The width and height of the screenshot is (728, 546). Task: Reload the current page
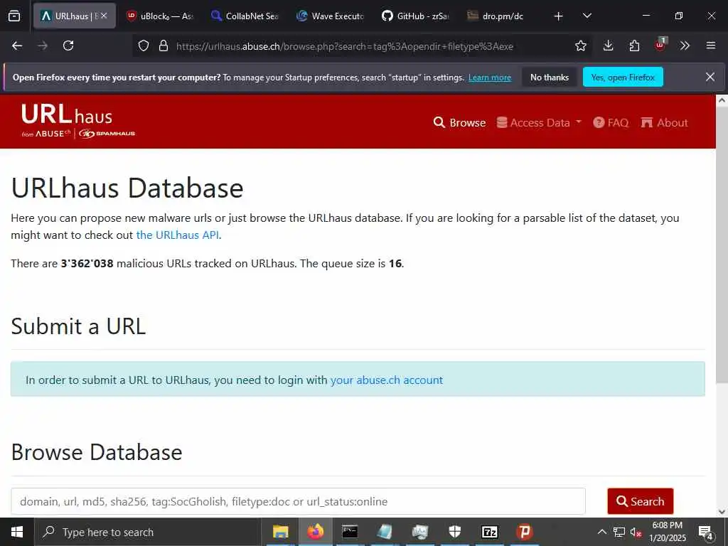pyautogui.click(x=68, y=45)
